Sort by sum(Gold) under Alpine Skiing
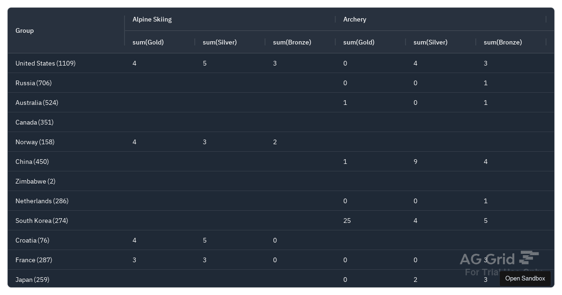 pyautogui.click(x=160, y=42)
